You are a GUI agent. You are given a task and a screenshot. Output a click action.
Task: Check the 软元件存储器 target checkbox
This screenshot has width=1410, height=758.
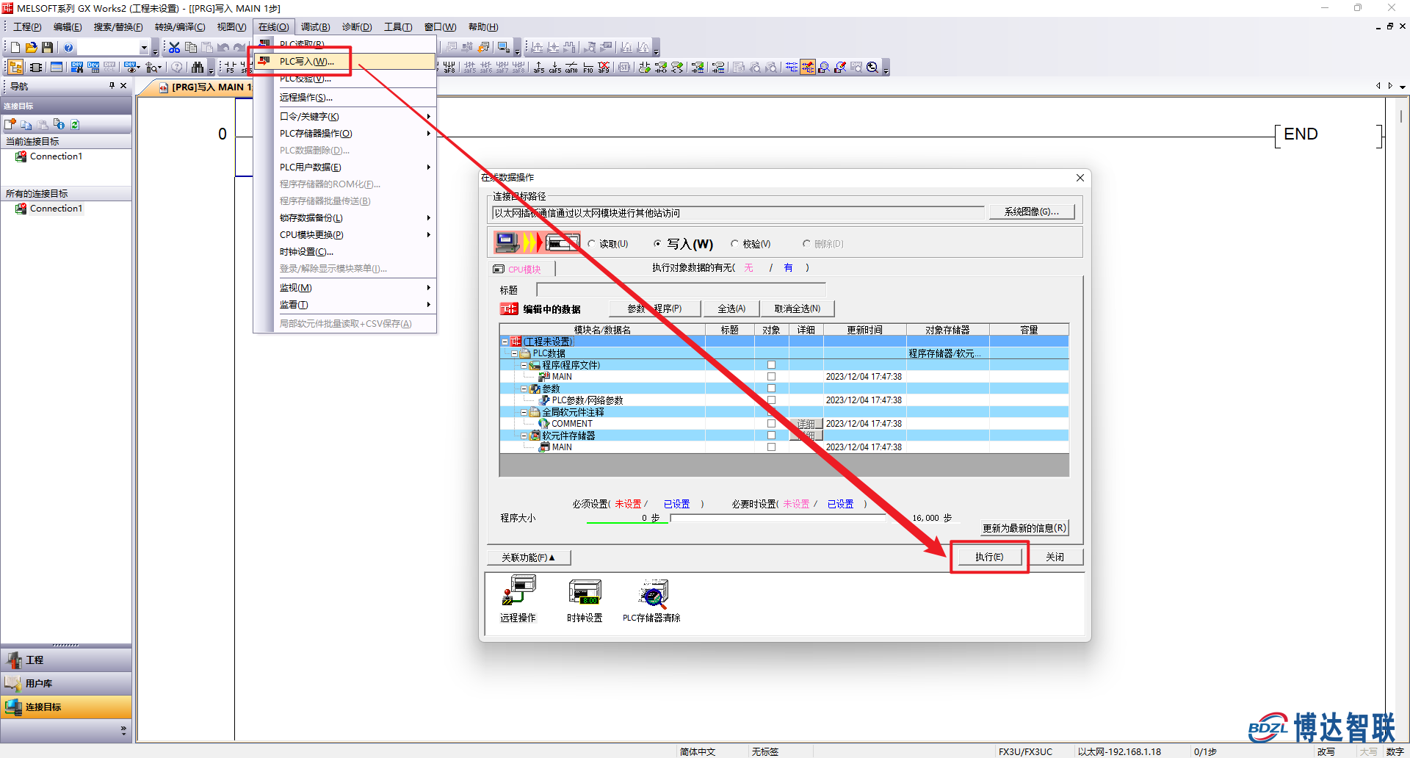pos(771,436)
